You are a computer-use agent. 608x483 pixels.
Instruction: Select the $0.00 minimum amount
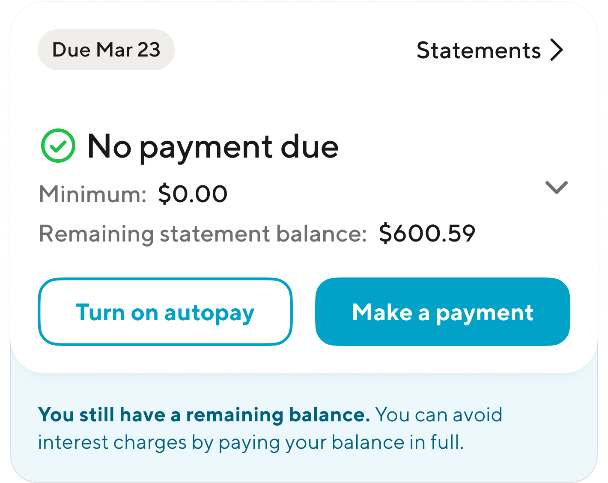[193, 194]
